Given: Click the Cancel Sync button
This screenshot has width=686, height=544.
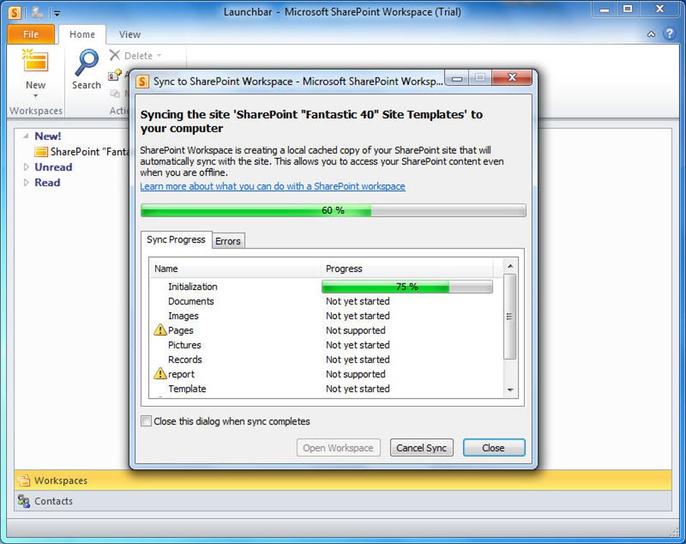Looking at the screenshot, I should [x=421, y=448].
